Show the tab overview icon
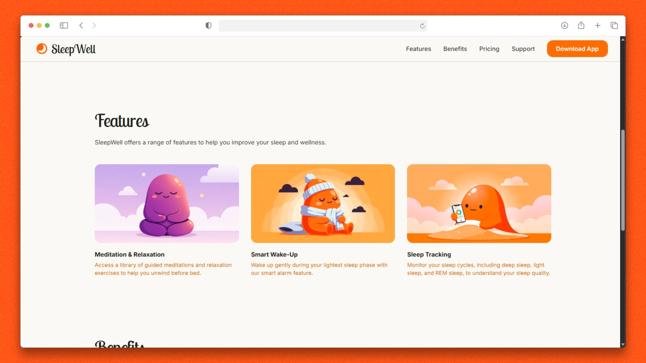 pyautogui.click(x=614, y=26)
